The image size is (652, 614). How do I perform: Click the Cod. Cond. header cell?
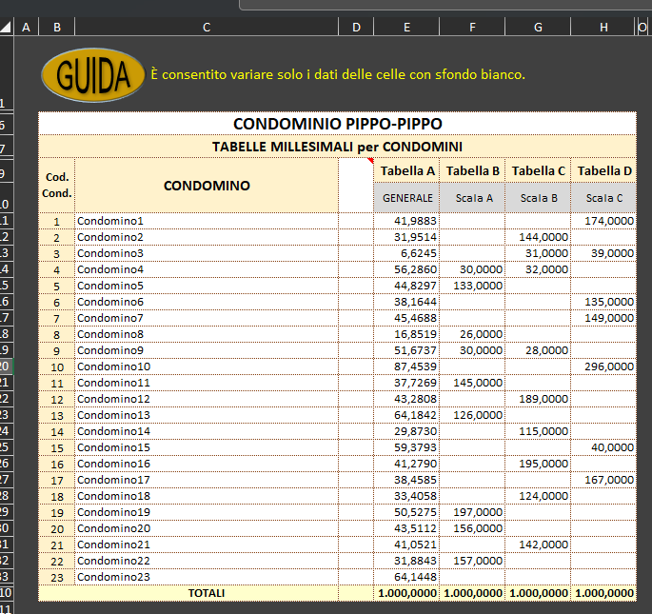click(57, 185)
